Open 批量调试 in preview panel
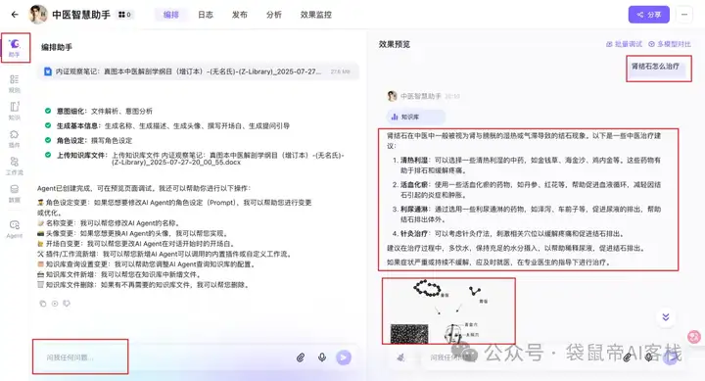 click(624, 44)
